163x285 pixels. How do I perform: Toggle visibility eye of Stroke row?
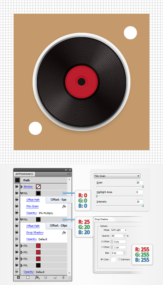pos(17,187)
